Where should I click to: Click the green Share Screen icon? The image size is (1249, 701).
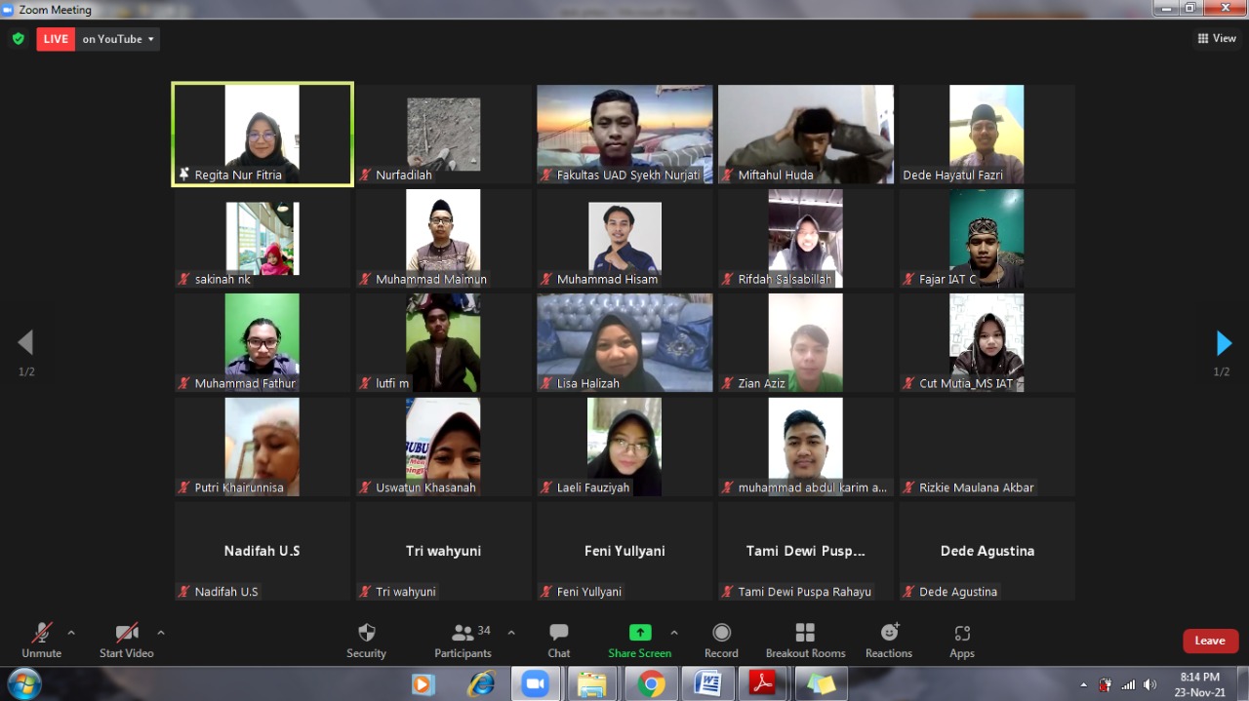640,633
